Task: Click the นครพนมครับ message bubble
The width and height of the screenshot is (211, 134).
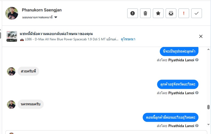Action: click(31, 104)
